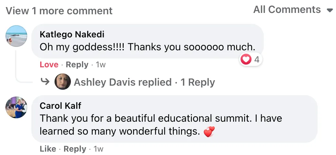Click Carol Kalf's profile avatar

point(16,107)
